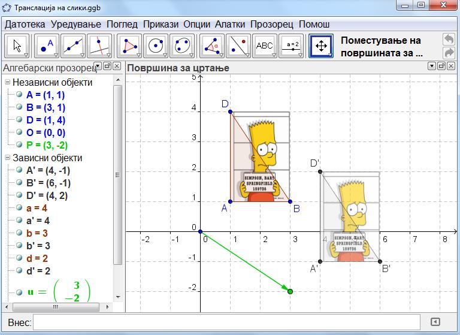
Task: Collapse the Независни објекти tree group
Action: coord(7,82)
